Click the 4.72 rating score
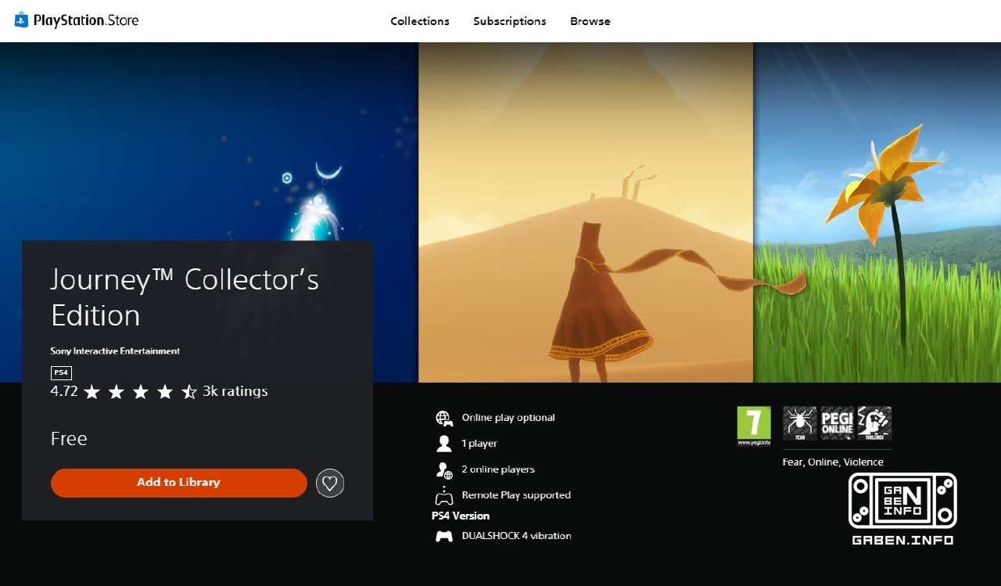 coord(64,391)
